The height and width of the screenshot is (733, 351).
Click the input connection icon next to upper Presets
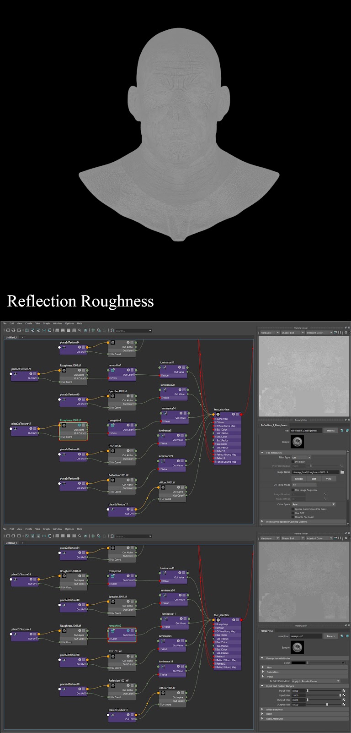(341, 431)
